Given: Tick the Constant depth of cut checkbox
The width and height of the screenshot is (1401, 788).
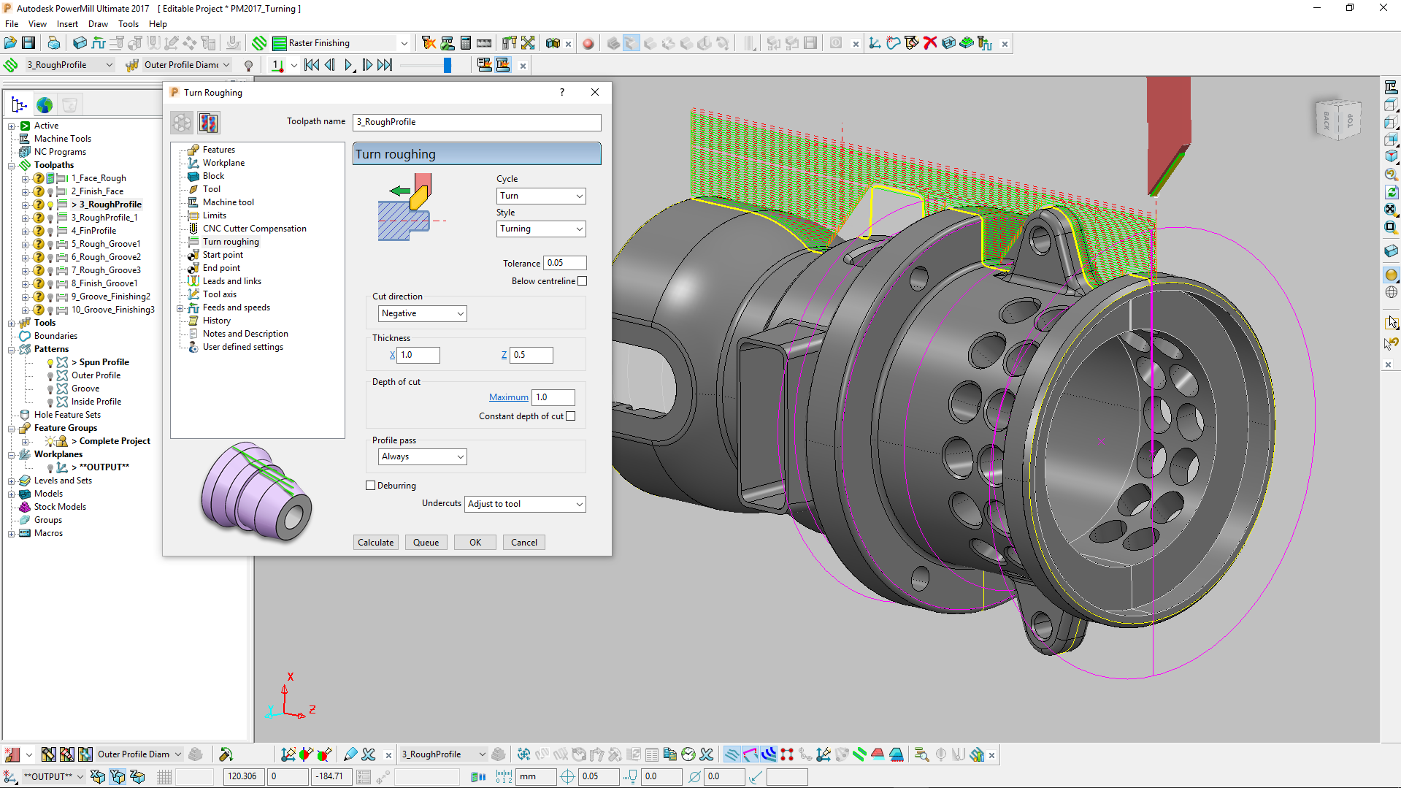Looking at the screenshot, I should click(571, 416).
